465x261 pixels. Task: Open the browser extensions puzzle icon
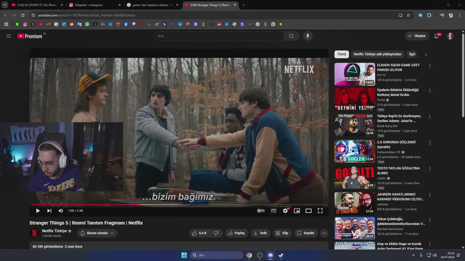pos(429,15)
